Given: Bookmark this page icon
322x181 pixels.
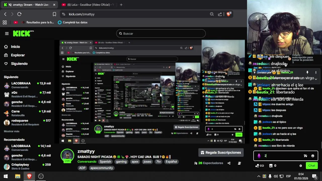Looking at the screenshot, I should (x=54, y=14).
